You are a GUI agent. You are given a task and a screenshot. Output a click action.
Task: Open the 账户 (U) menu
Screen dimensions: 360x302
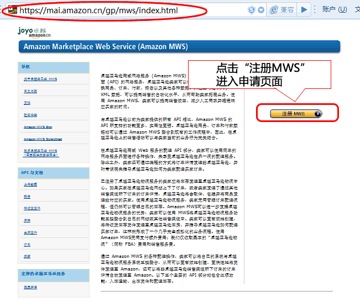coord(335,9)
